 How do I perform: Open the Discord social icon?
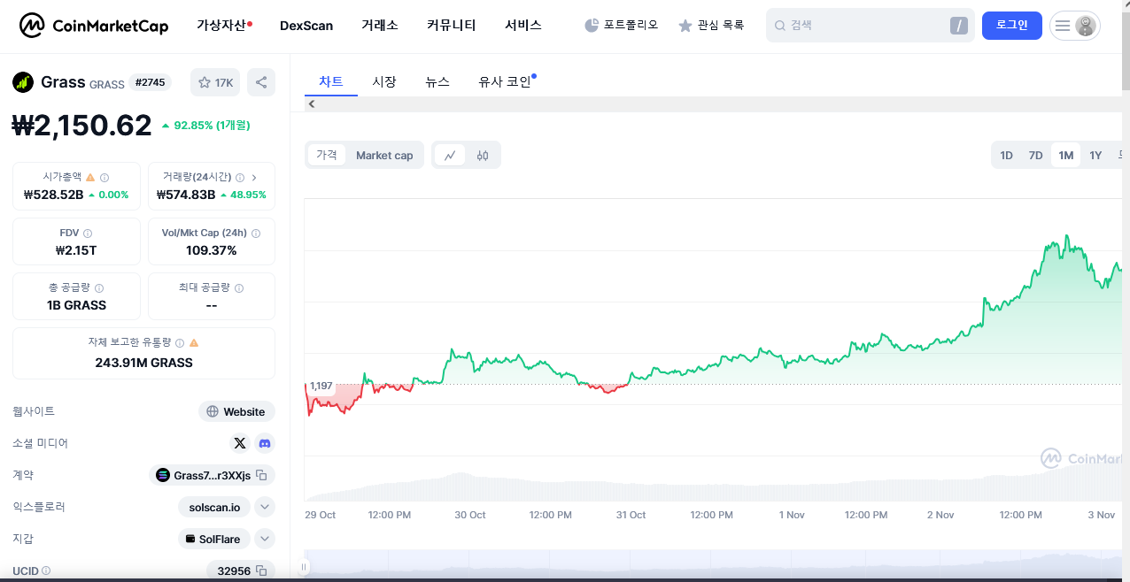[x=265, y=443]
